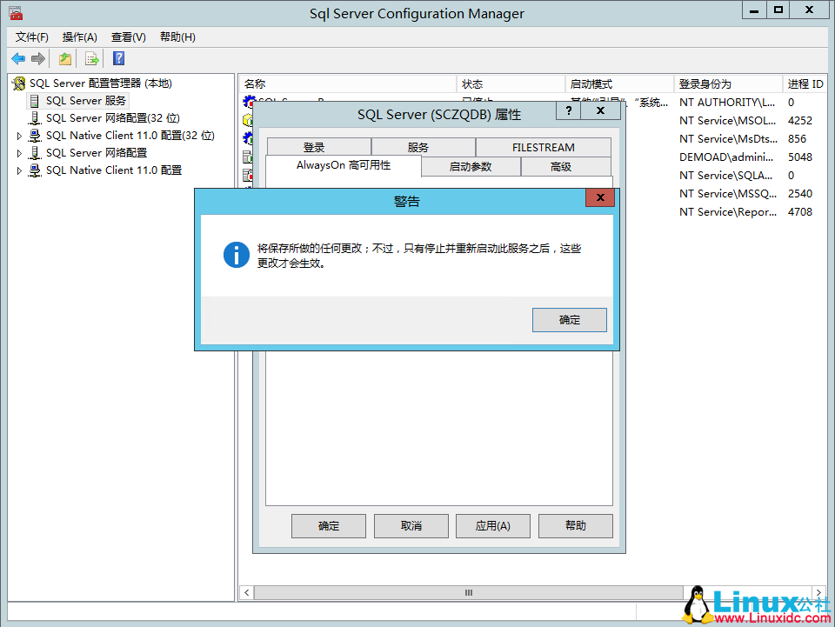This screenshot has height=627, width=835.
Task: Click the show/hide console tree toolbar icon
Action: point(64,58)
